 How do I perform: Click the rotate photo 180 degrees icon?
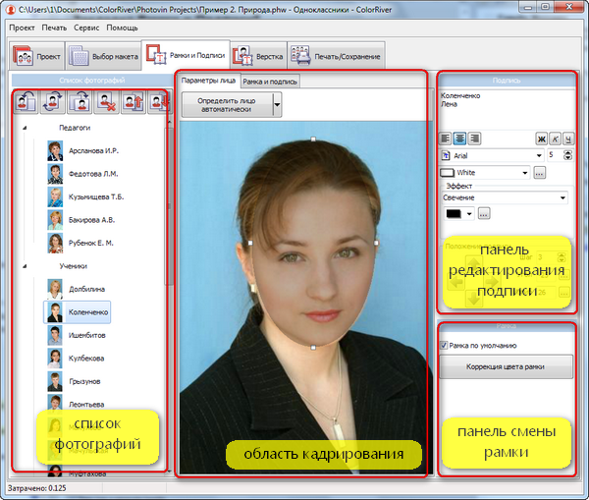coord(53,102)
